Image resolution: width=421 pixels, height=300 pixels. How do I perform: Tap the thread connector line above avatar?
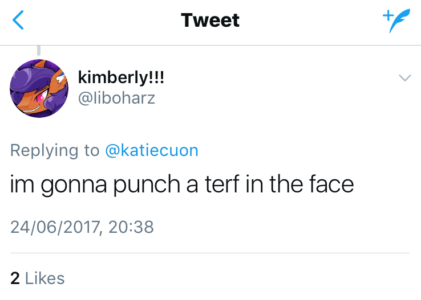click(38, 51)
